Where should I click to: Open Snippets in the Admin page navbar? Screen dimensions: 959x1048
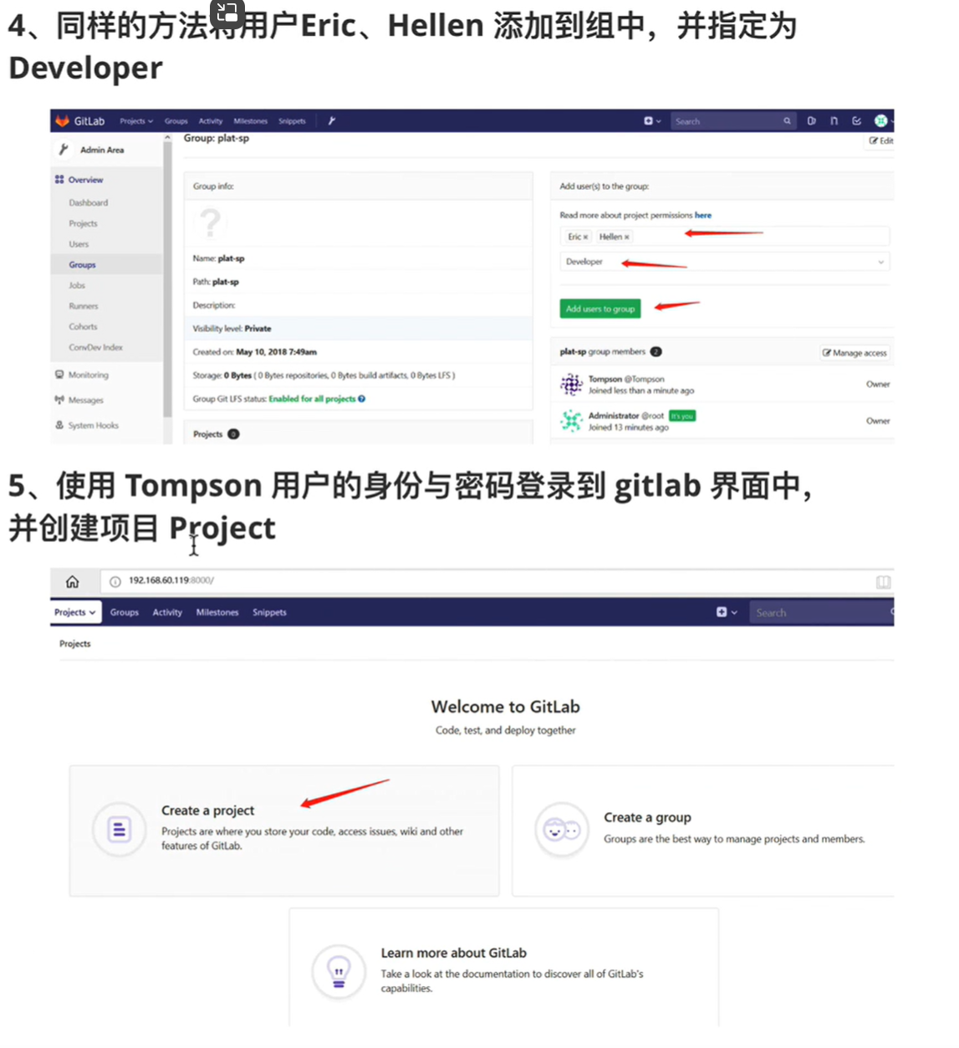(x=292, y=121)
